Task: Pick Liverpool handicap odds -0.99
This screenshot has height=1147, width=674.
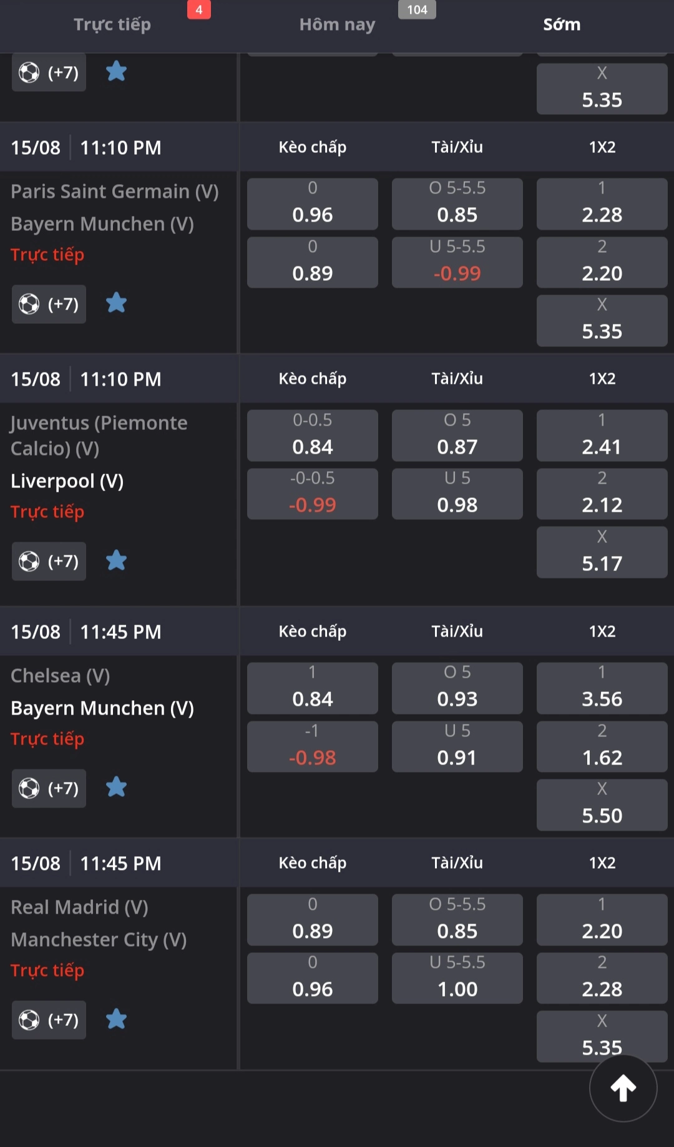Action: [313, 494]
